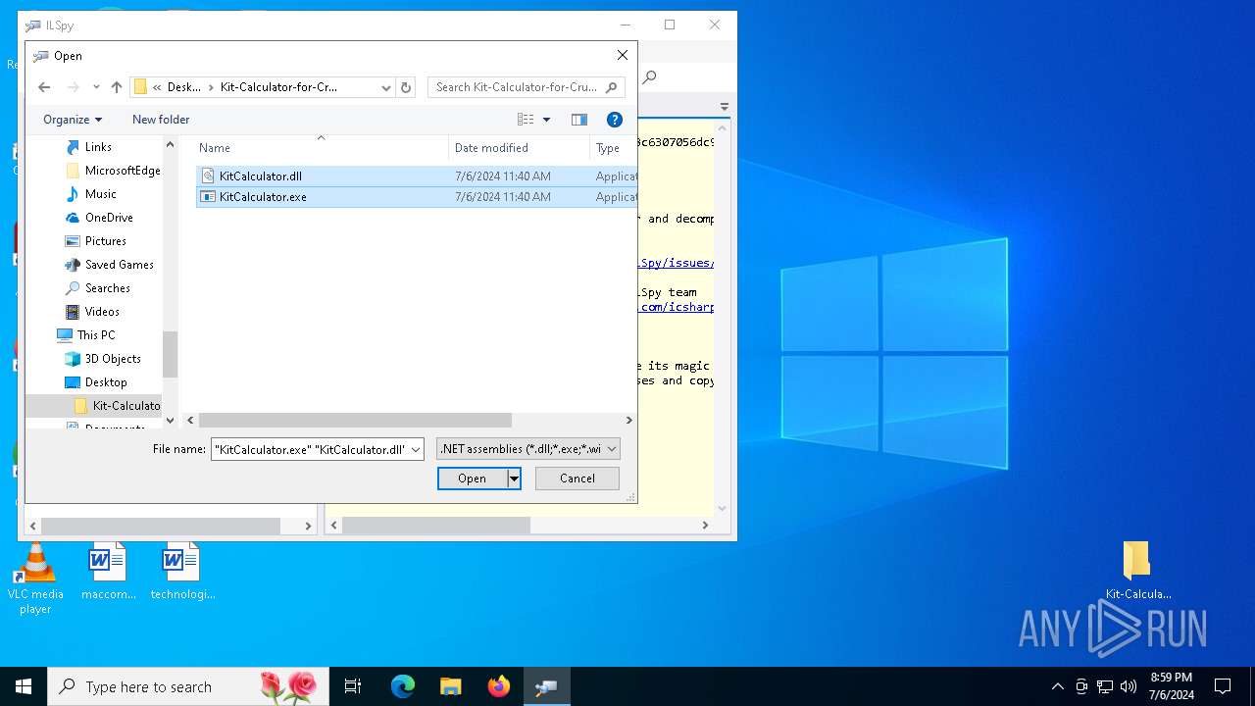Go back using the Back arrow
The height and width of the screenshot is (706, 1255).
44,87
